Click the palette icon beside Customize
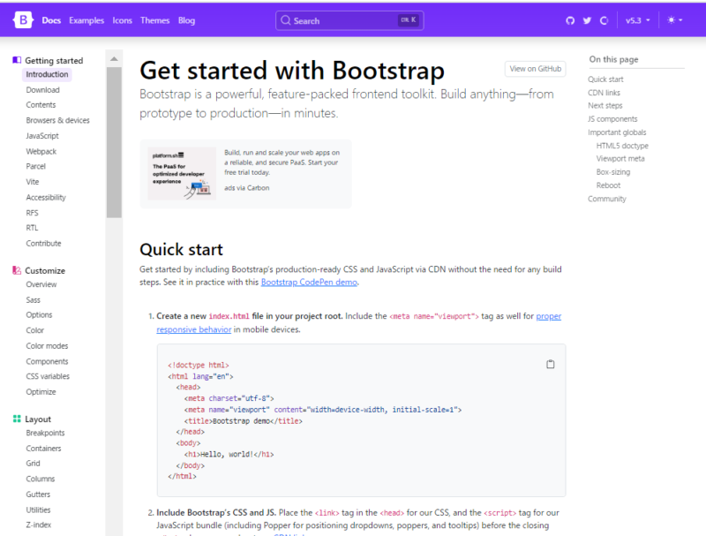This screenshot has height=536, width=706. click(15, 270)
